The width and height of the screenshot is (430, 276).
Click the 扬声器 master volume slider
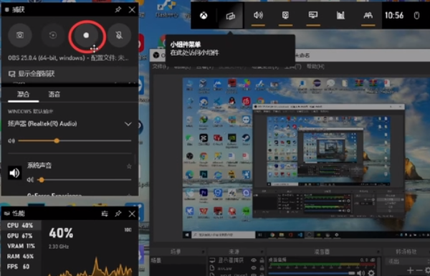(x=75, y=141)
